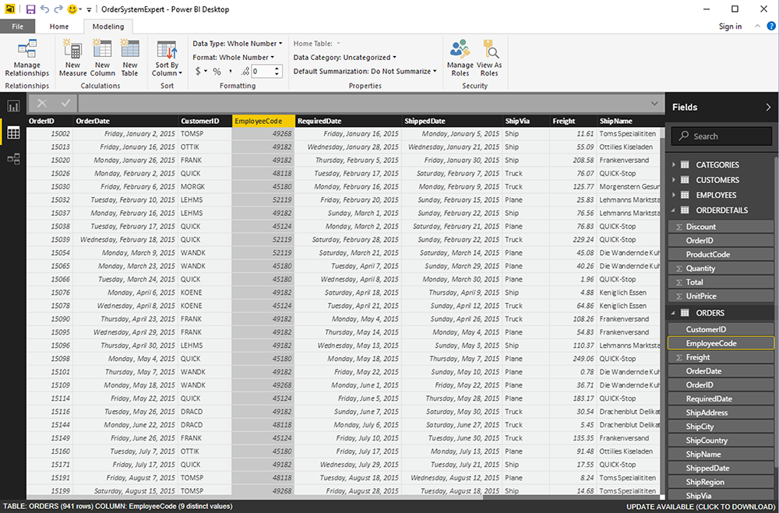Open the Home Table dropdown
This screenshot has height=513, width=779.
click(x=317, y=43)
